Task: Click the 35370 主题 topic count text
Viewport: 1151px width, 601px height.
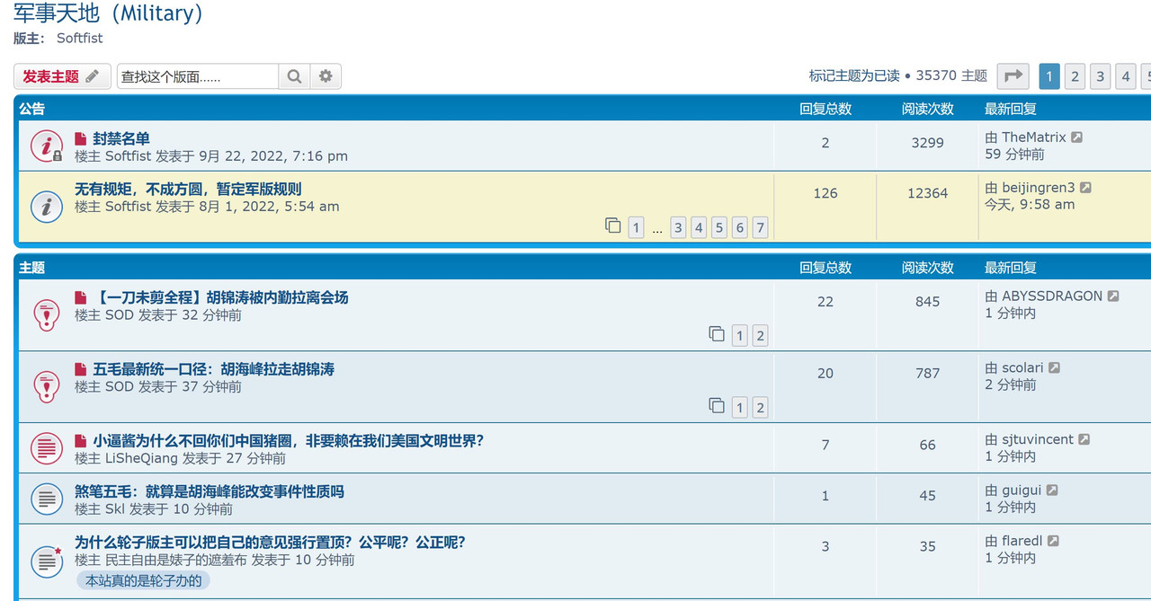Action: (x=951, y=76)
